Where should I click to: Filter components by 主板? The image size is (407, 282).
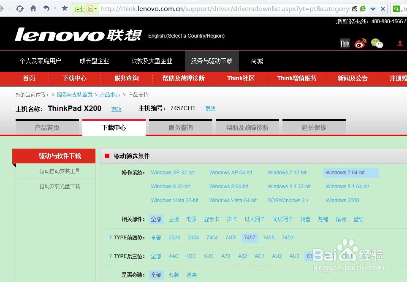coord(174,219)
